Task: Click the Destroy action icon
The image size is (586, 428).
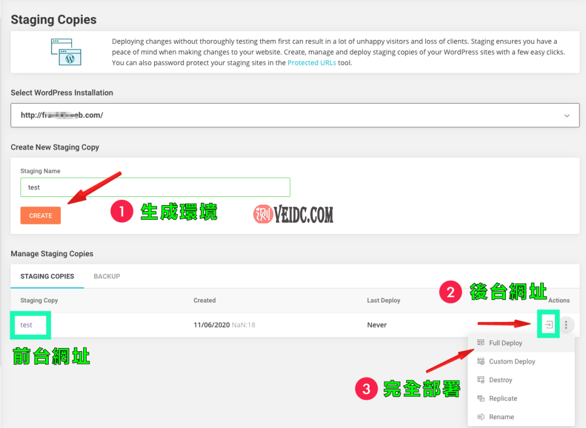Action: [x=480, y=379]
